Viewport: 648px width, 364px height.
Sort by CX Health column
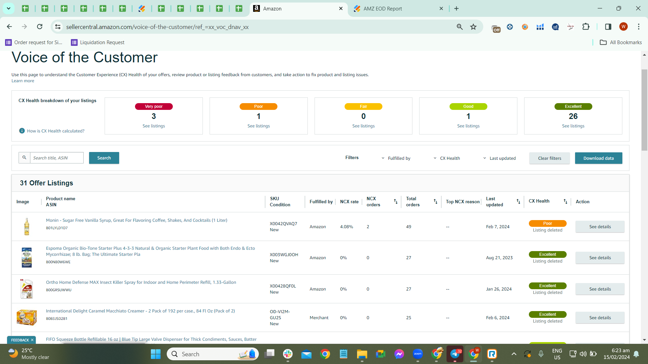pyautogui.click(x=565, y=202)
